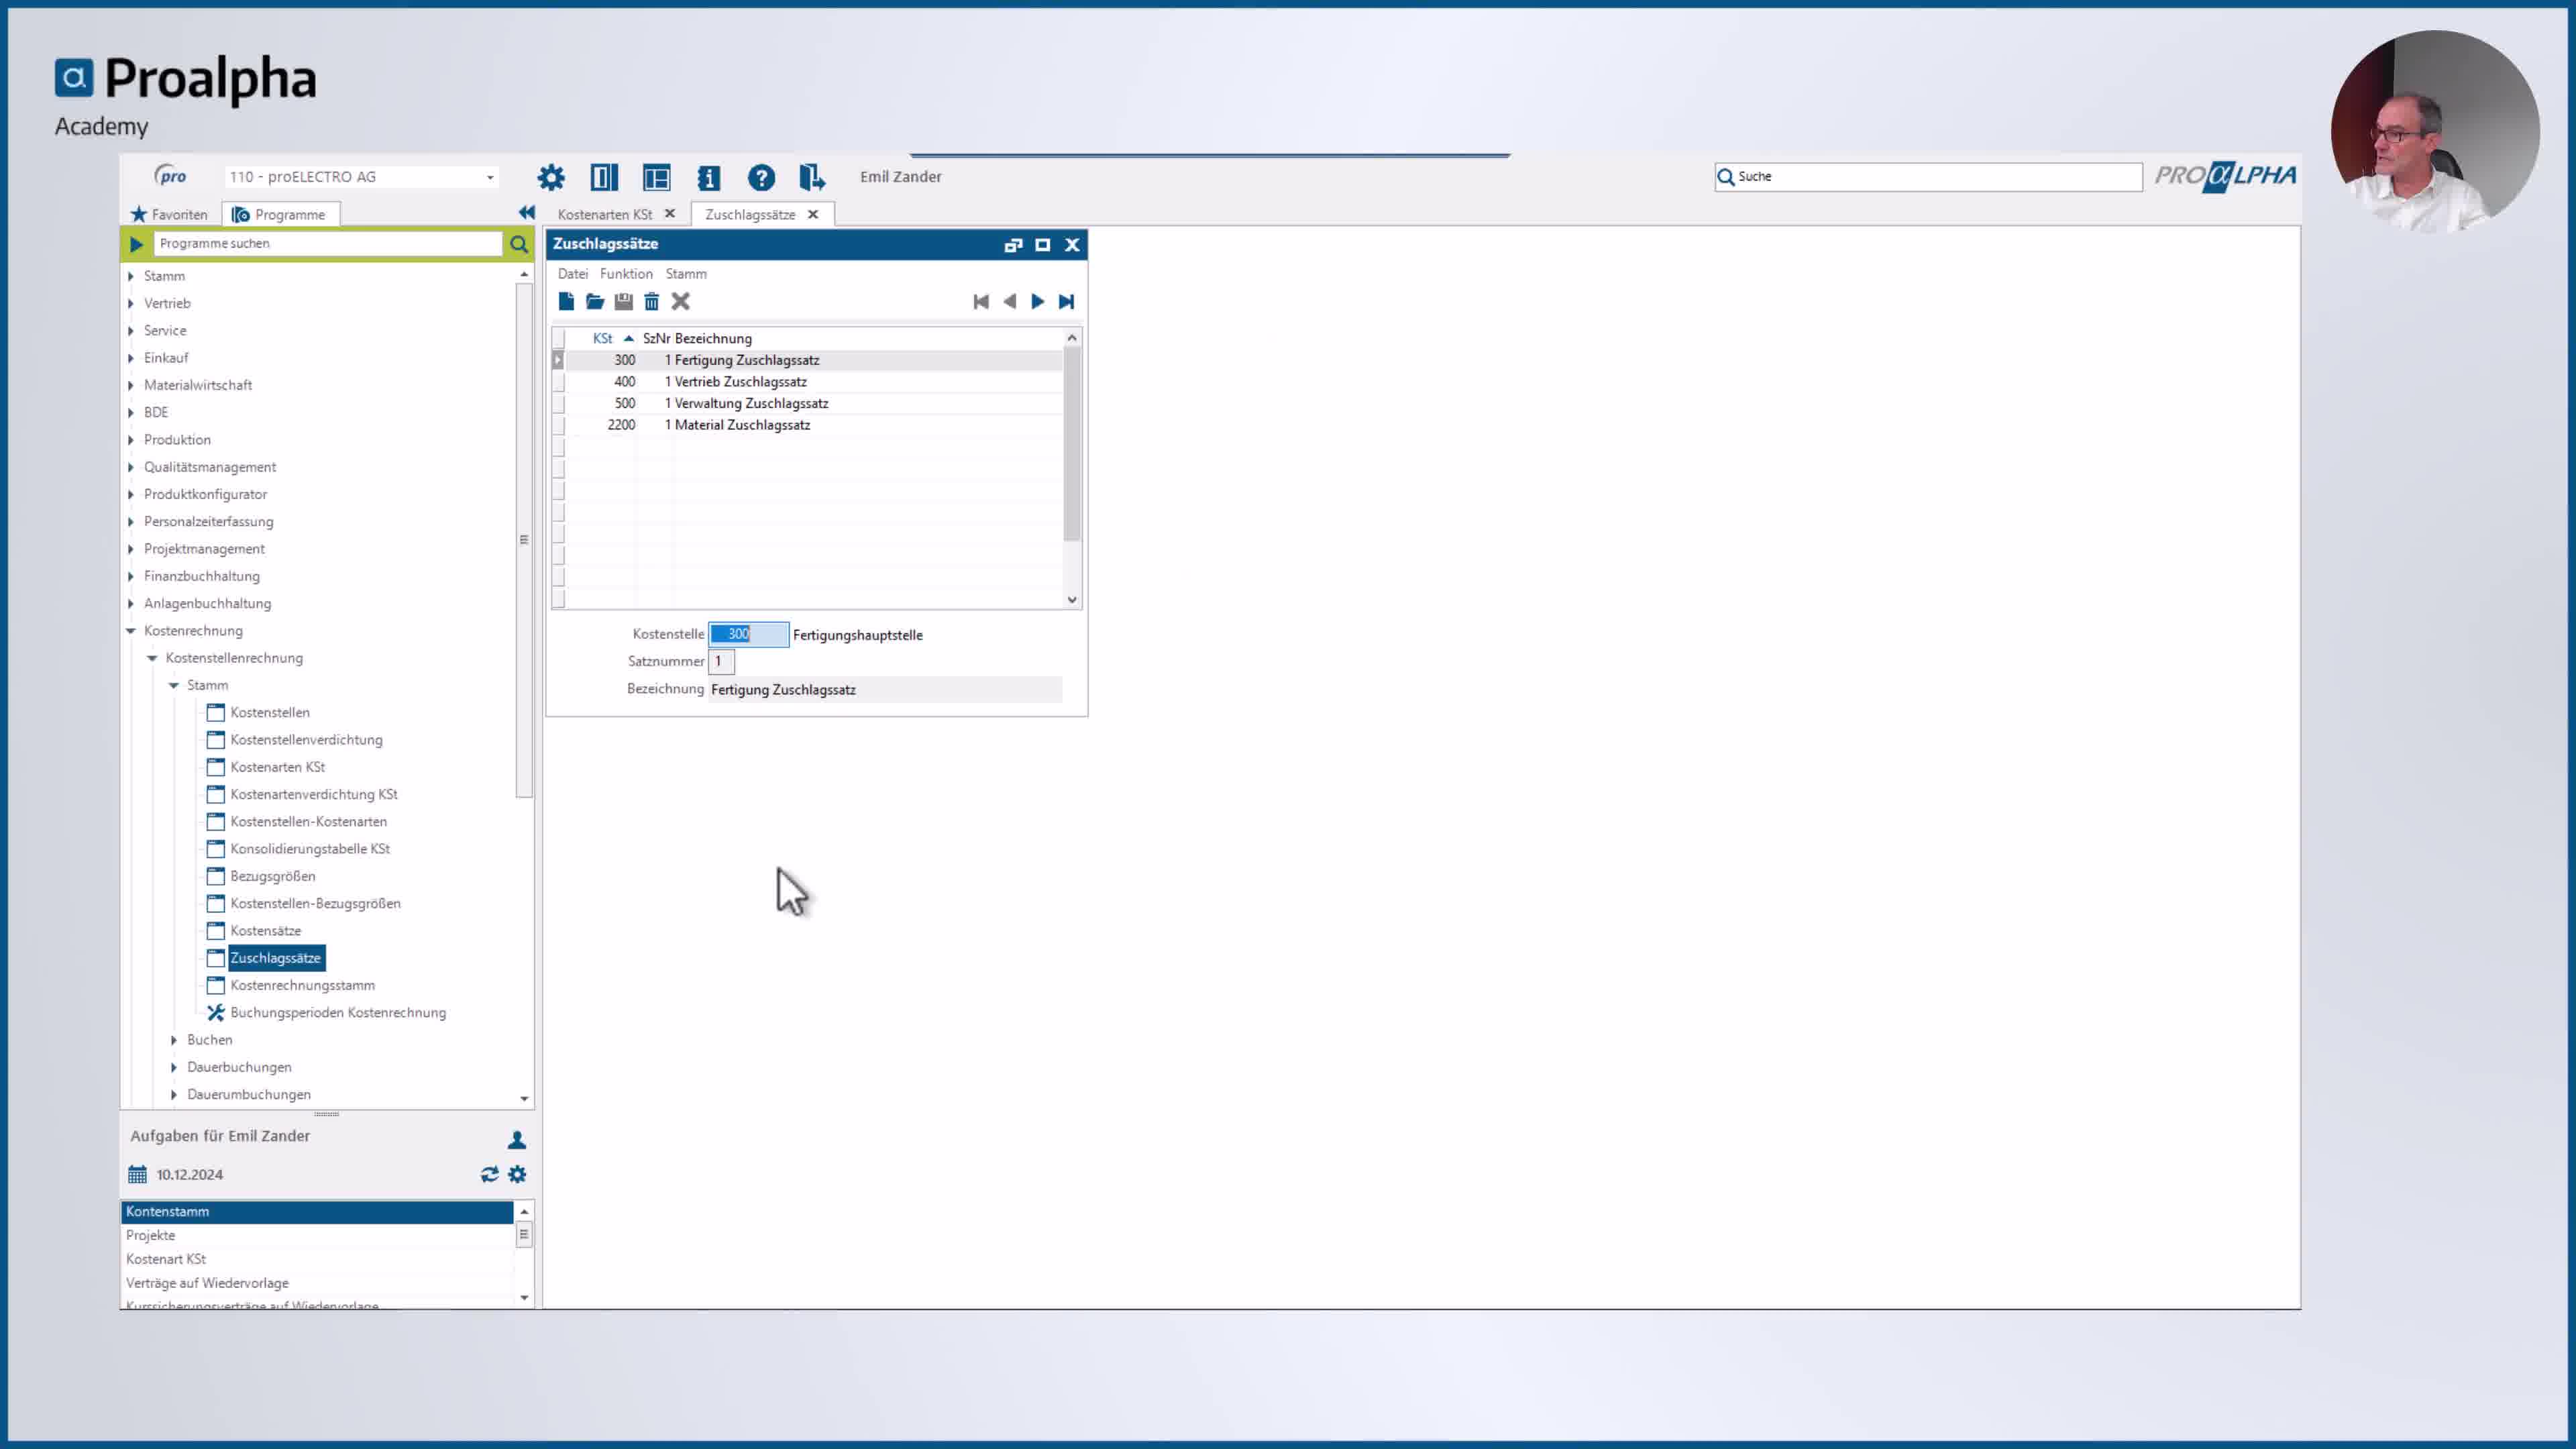The height and width of the screenshot is (1449, 2576).
Task: Select the Kontenstamm task entry
Action: coord(317,1211)
